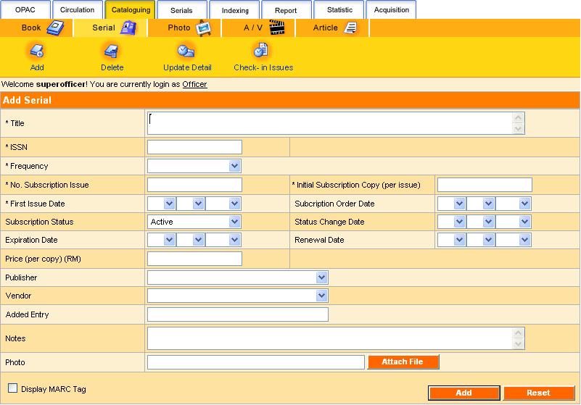
Task: Select the Photo category icon
Action: click(202, 28)
